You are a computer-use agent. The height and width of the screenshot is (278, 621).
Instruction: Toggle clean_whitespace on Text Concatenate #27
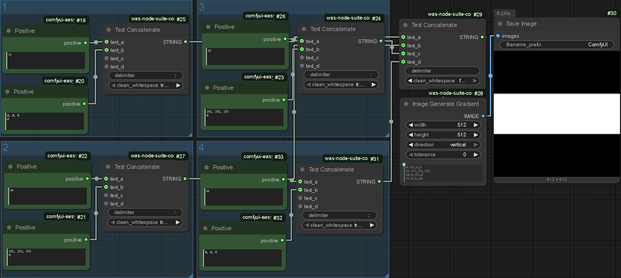click(145, 222)
